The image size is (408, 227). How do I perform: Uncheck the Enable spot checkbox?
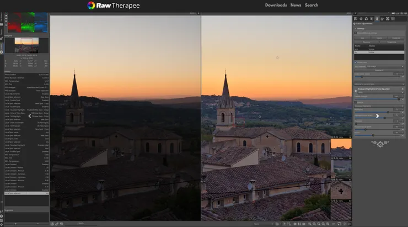pyautogui.click(x=356, y=62)
